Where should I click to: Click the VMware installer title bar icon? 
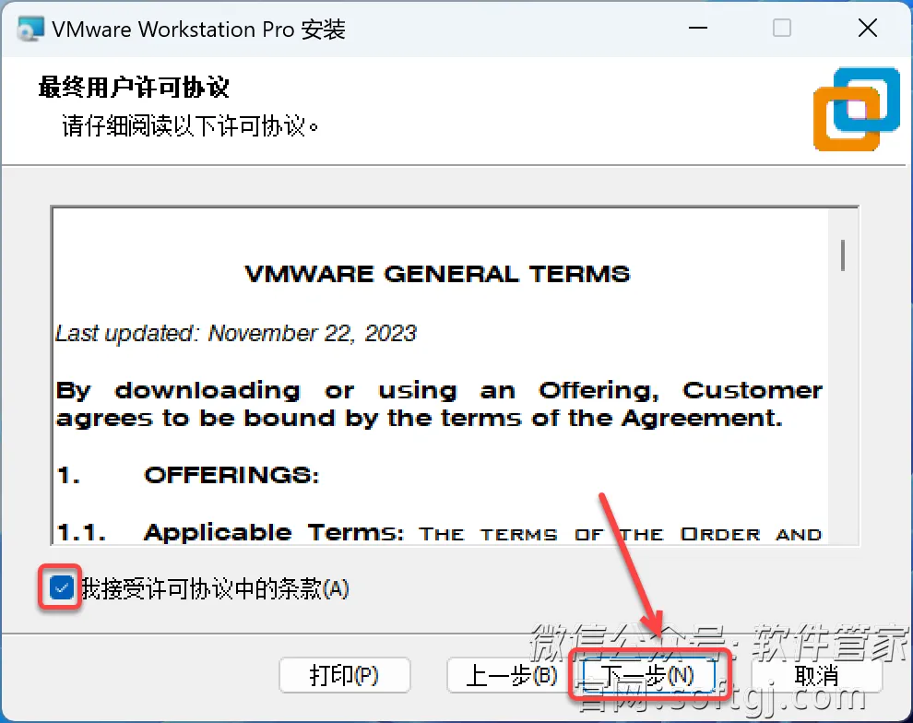point(30,29)
